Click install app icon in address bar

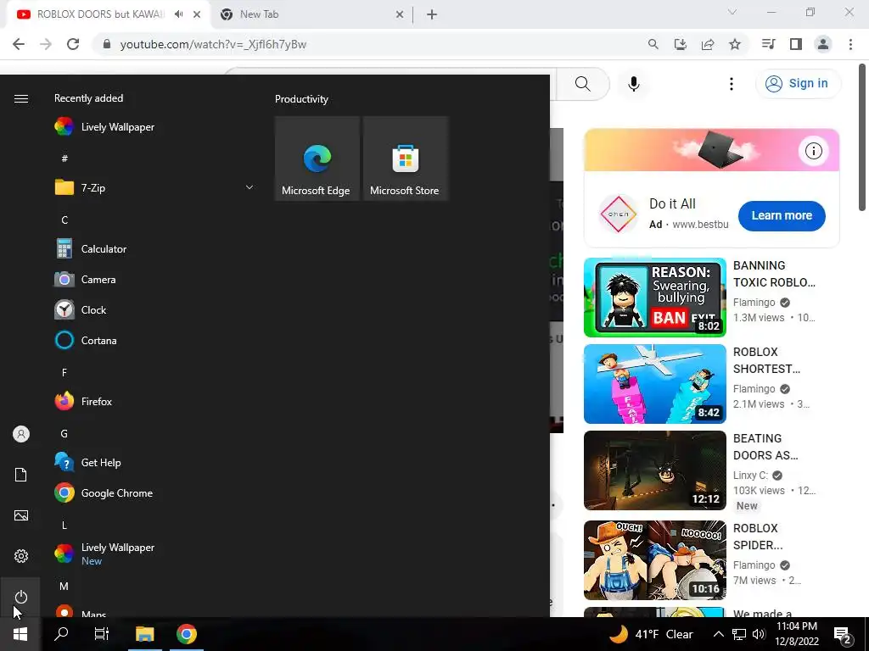pyautogui.click(x=680, y=44)
